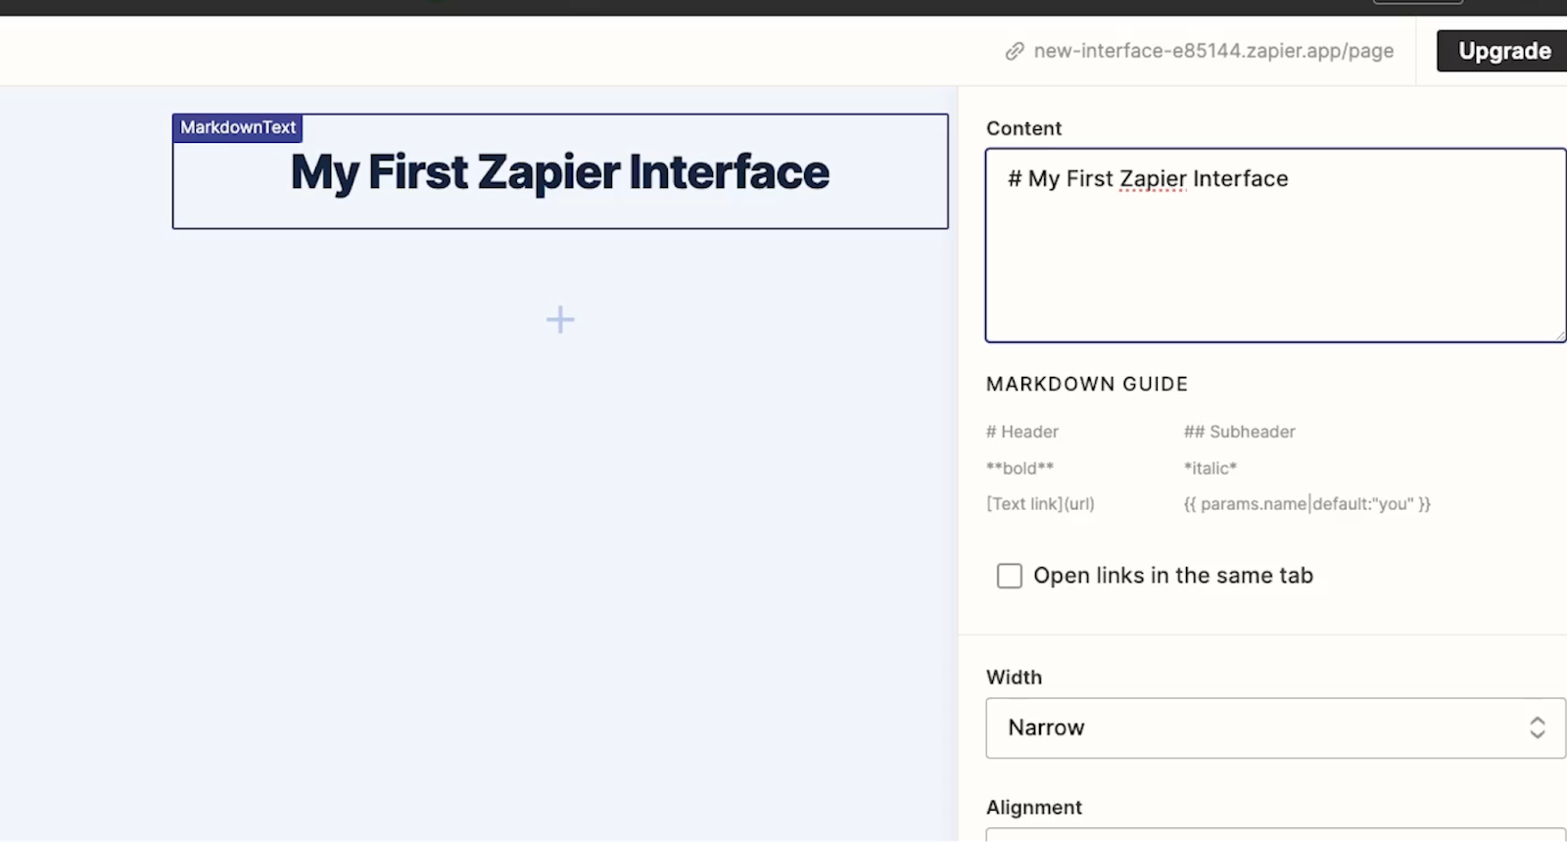Viewport: 1567px width, 842px height.
Task: Click the # Header markdown hint
Action: [1022, 432]
